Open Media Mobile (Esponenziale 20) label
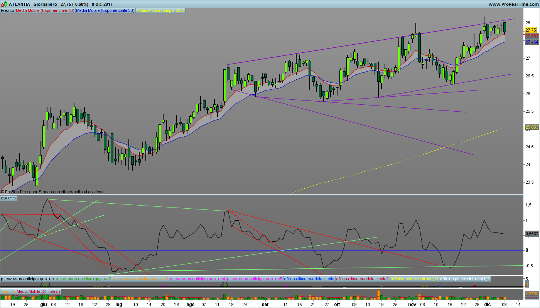 (x=105, y=10)
